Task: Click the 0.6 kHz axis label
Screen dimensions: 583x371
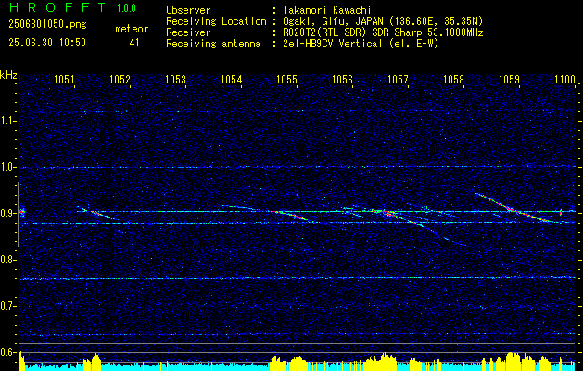Action: [x=8, y=352]
